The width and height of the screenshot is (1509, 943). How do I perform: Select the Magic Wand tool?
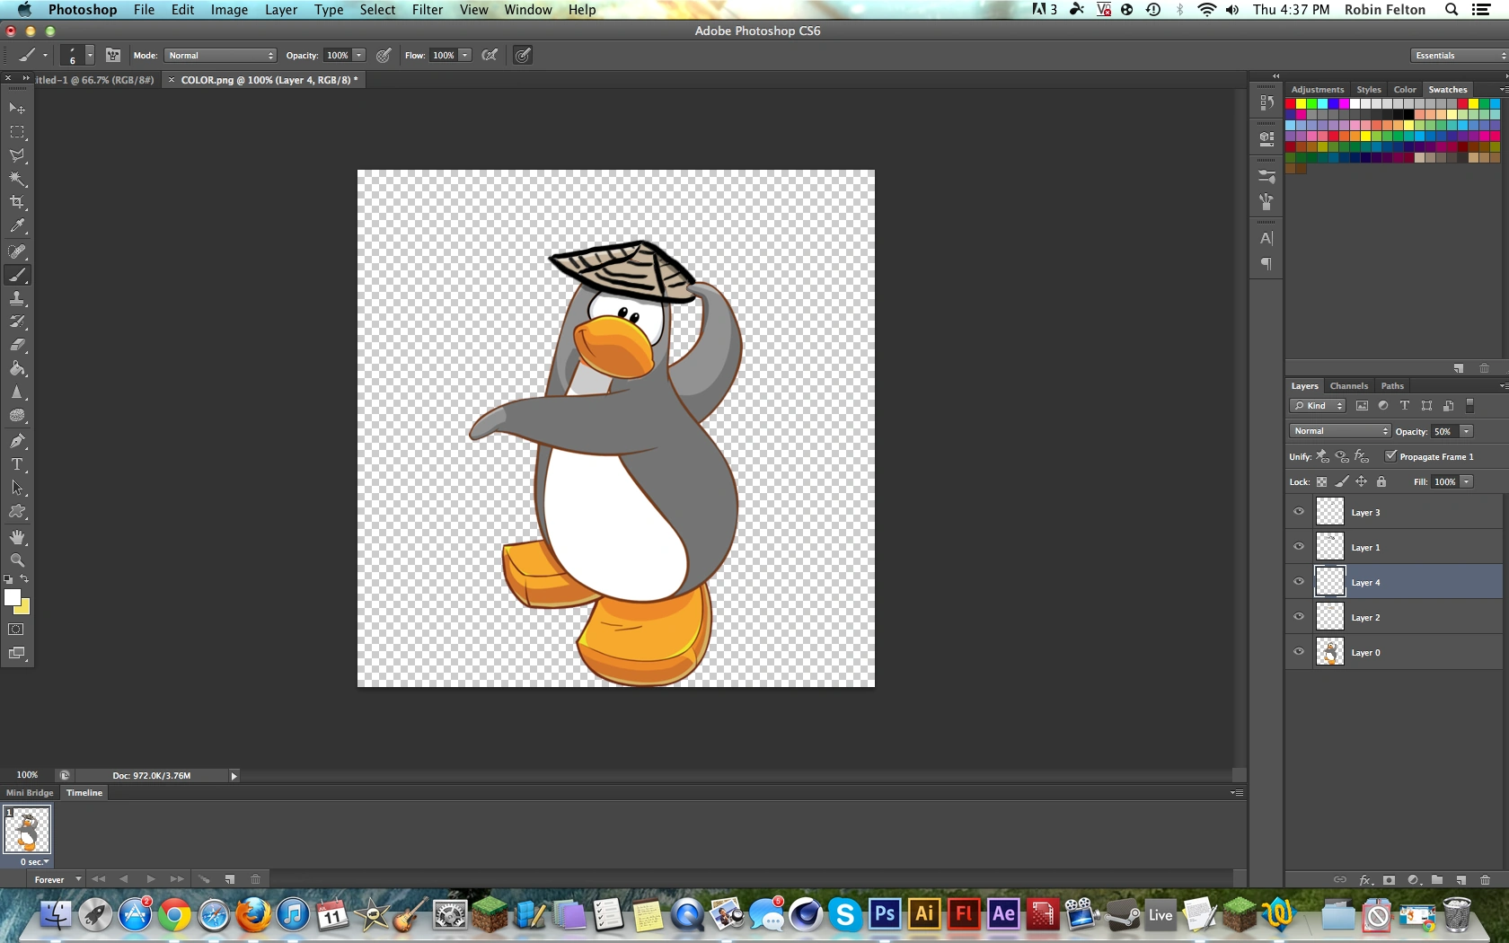click(17, 180)
